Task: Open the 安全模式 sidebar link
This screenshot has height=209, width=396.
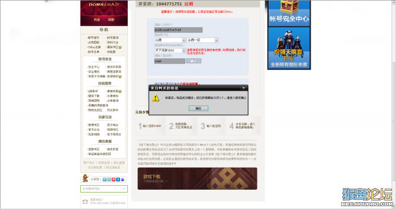Action: point(94,71)
